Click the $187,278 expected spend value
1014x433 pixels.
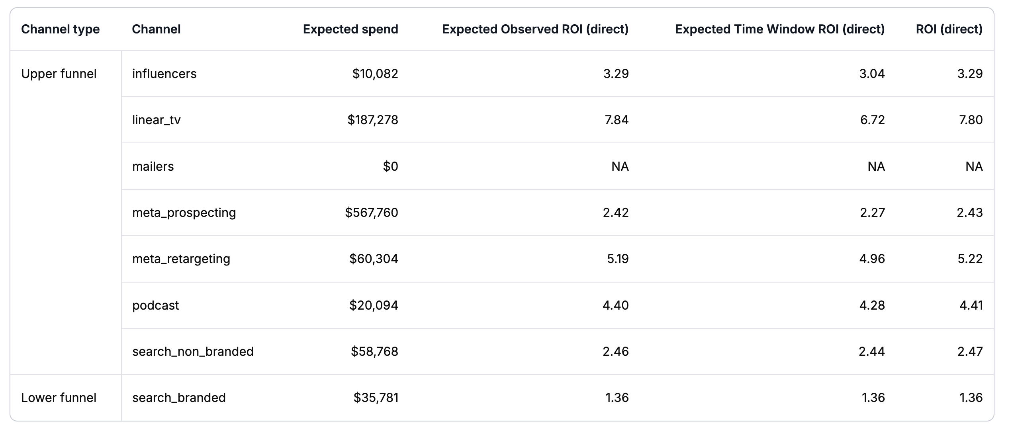pyautogui.click(x=372, y=120)
